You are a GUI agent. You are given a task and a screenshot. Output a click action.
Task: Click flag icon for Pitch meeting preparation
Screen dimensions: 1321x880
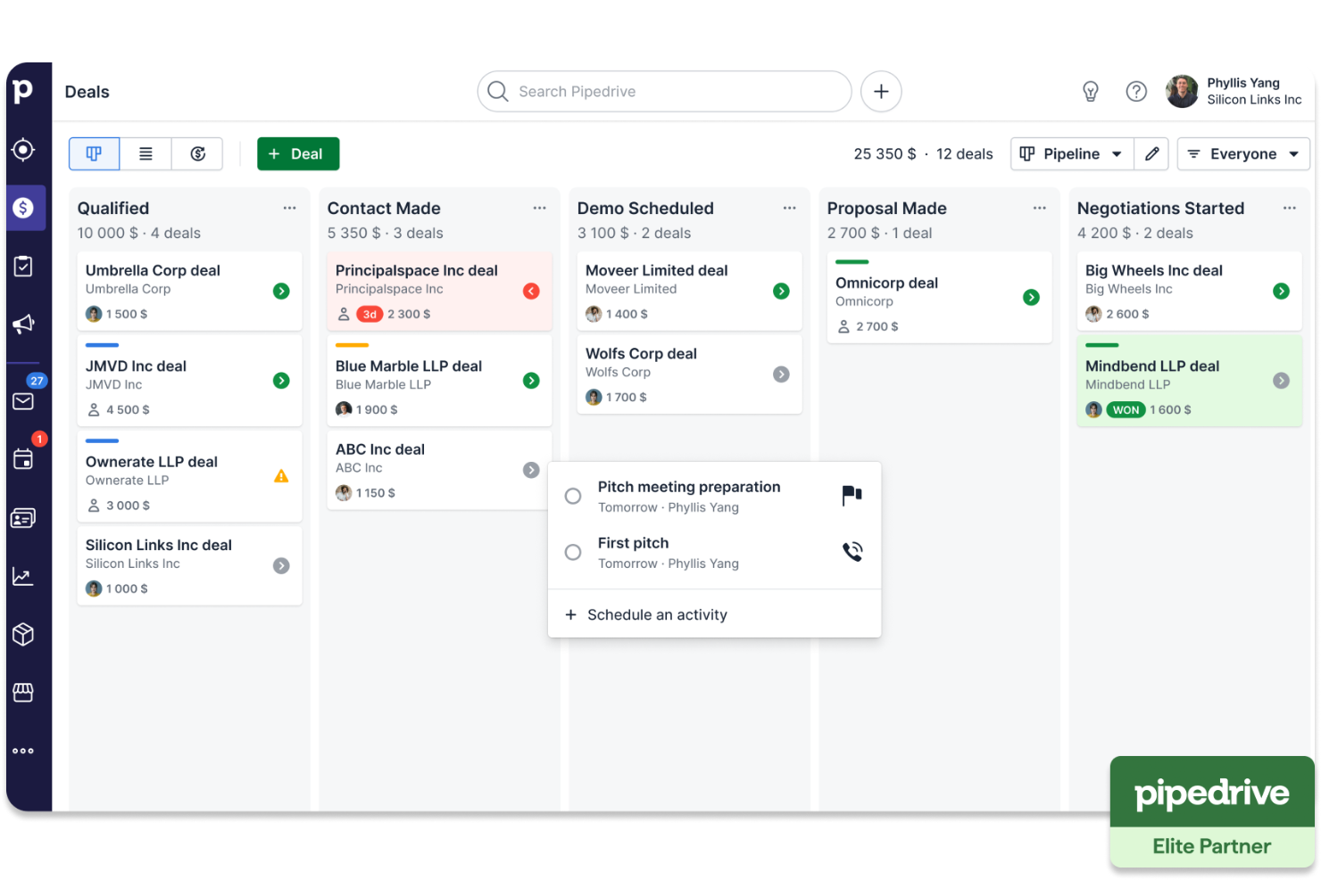tap(852, 495)
